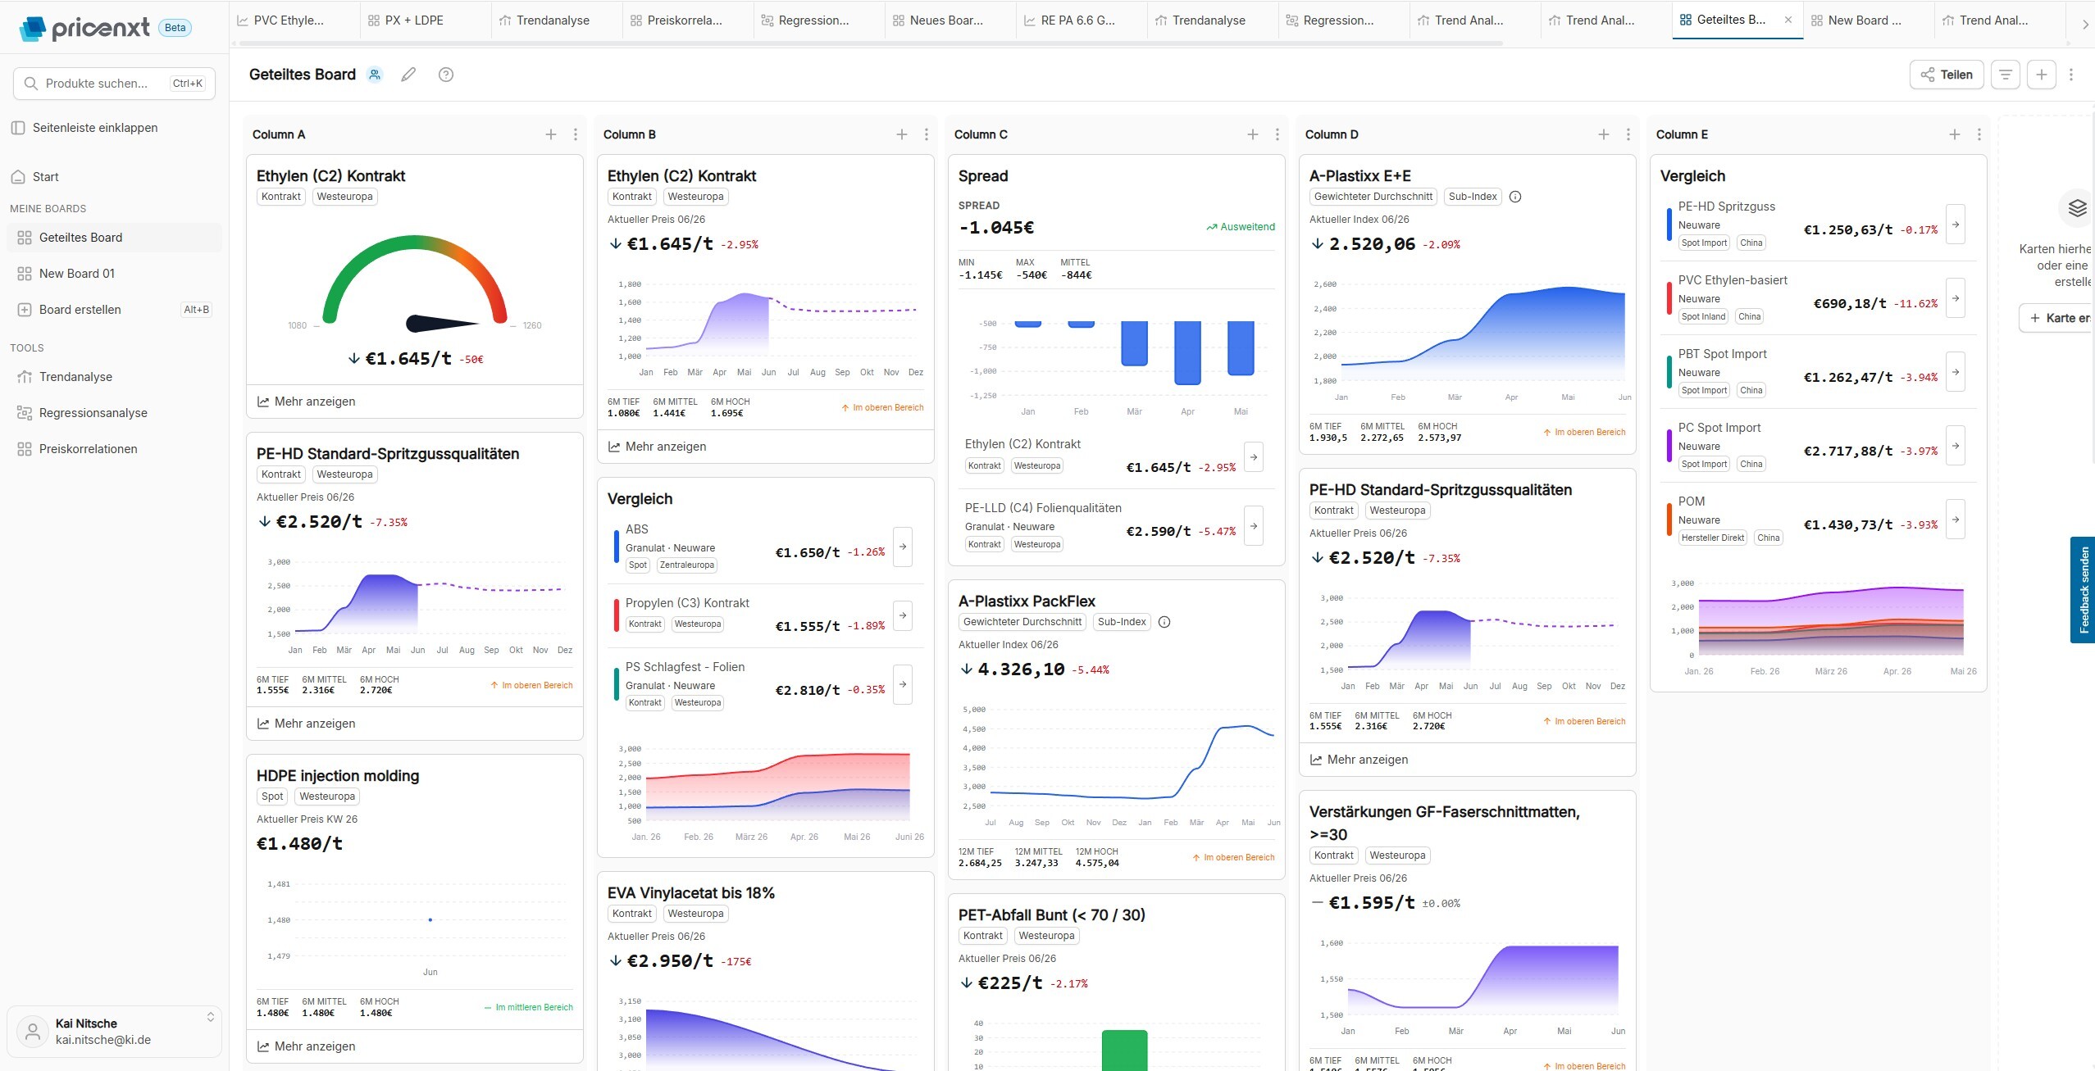Open the help question mark icon

coord(446,75)
